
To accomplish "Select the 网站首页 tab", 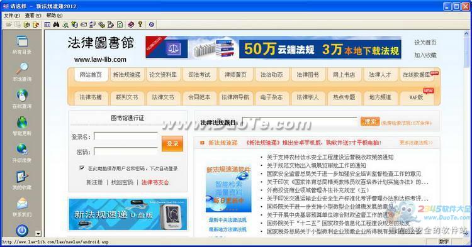I will coord(91,75).
